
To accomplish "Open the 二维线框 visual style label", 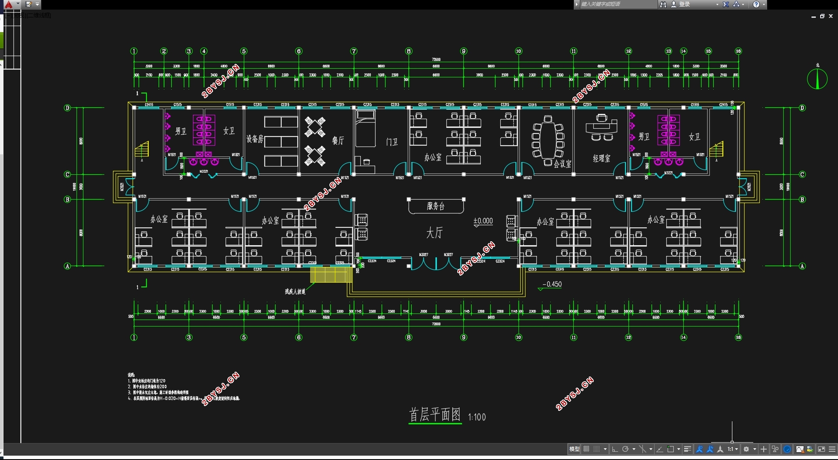I will pos(39,15).
